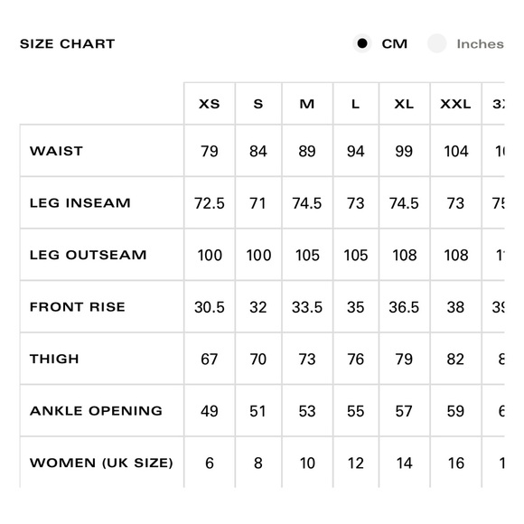Click waist value 89 for size M
This screenshot has height=524, width=524.
pos(307,151)
